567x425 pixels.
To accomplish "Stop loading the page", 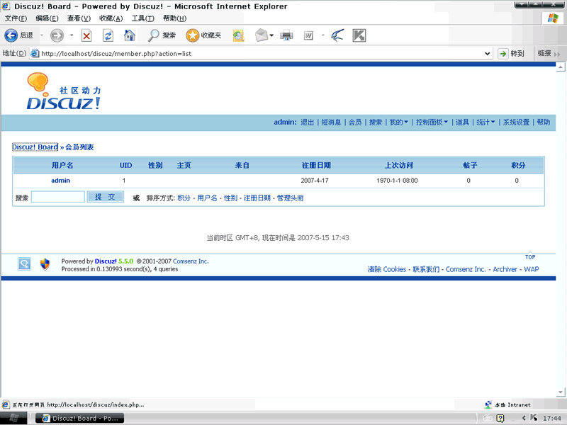I will [86, 35].
